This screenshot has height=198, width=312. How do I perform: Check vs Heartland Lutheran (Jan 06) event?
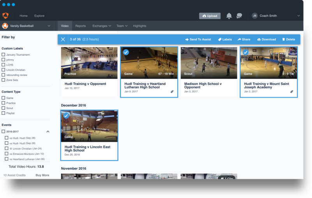(7, 159)
